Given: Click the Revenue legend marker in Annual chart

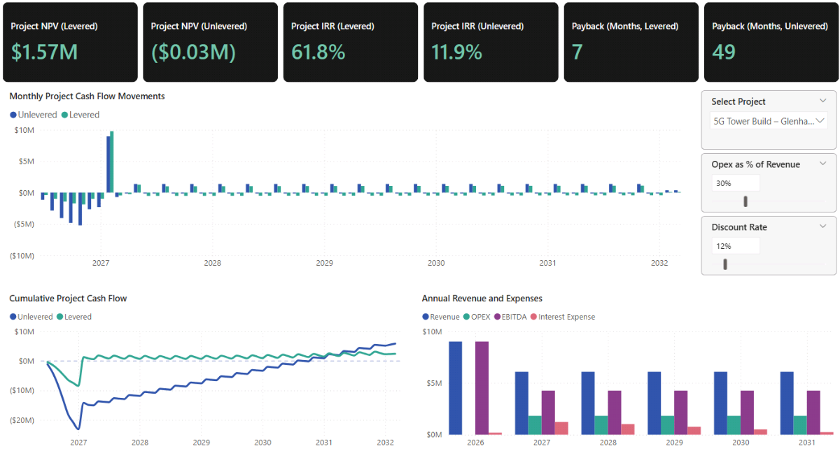Looking at the screenshot, I should [x=426, y=317].
